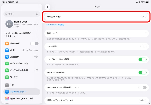This screenshot has width=151, height=105.
Task: Tap the Bluetooth icon in sidebar
Action: 7,57
